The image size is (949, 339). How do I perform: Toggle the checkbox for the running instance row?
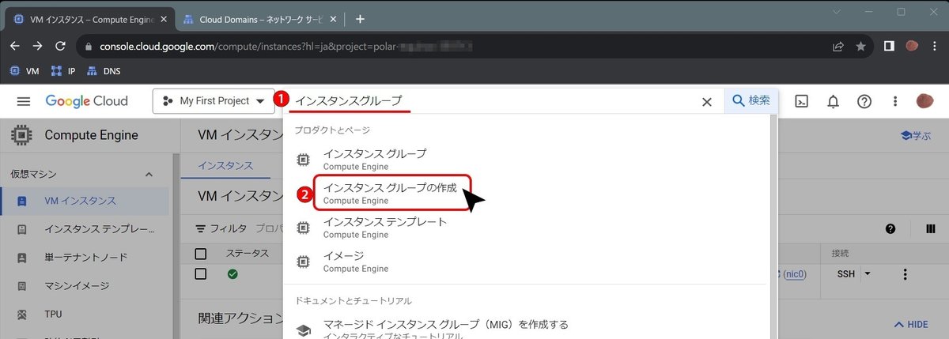coord(201,273)
